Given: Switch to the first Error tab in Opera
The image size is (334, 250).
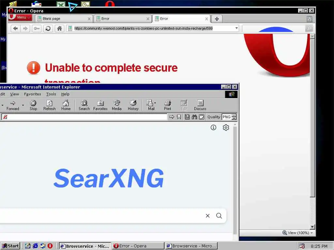Looking at the screenshot, I should [x=123, y=19].
